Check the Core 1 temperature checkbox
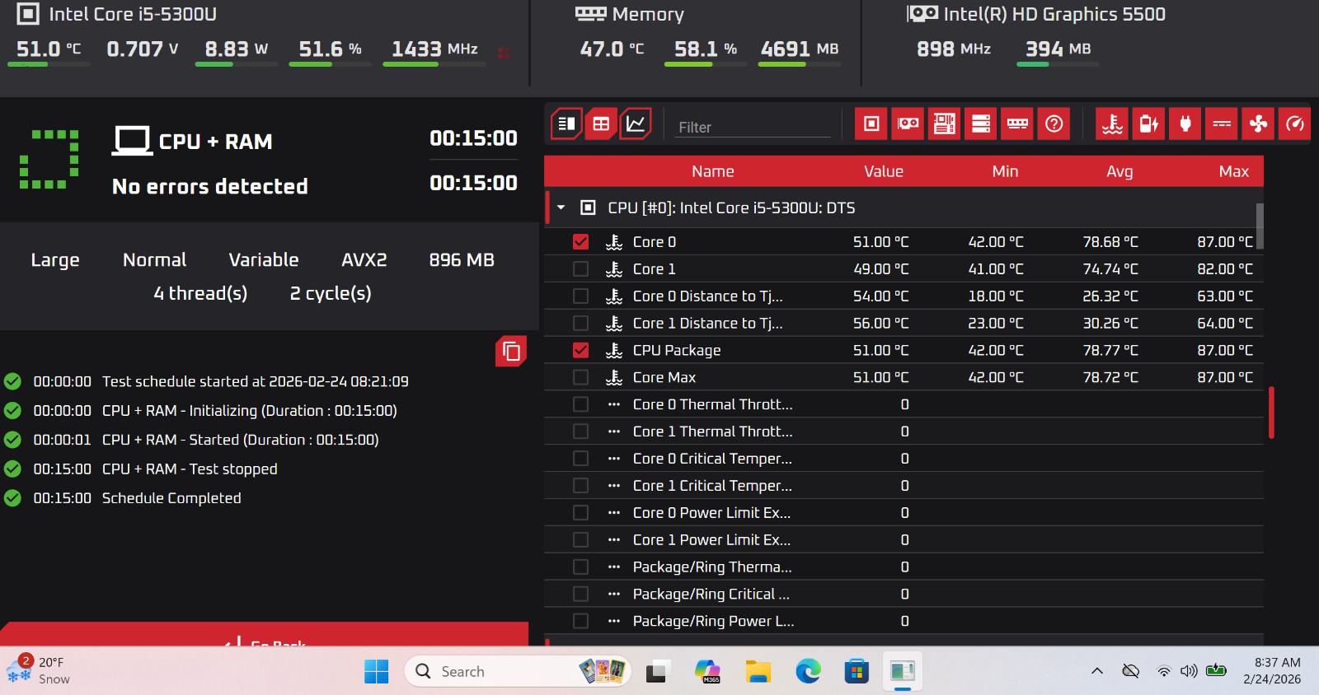The width and height of the screenshot is (1319, 695). point(581,269)
